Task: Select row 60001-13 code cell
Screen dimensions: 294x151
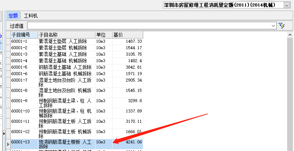Action: coord(24,144)
